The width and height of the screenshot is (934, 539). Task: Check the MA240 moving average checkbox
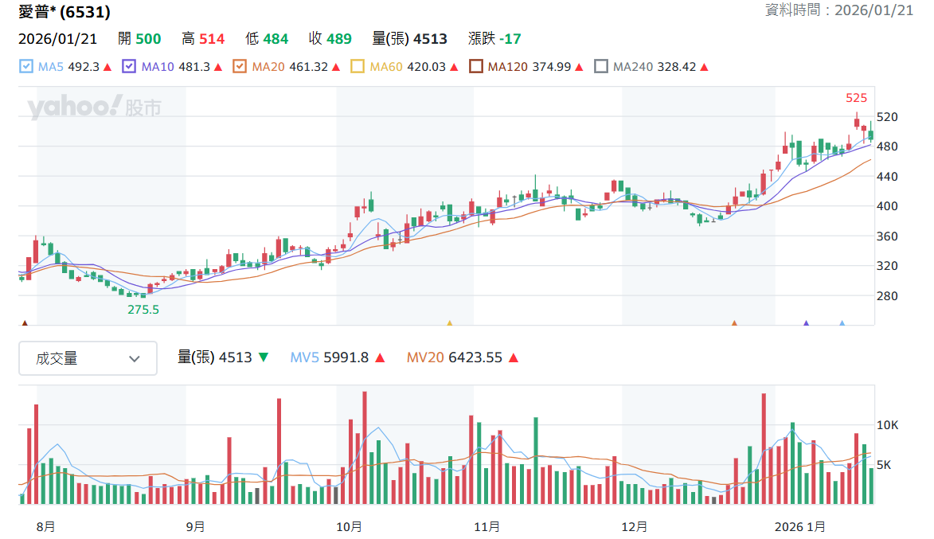pyautogui.click(x=601, y=67)
